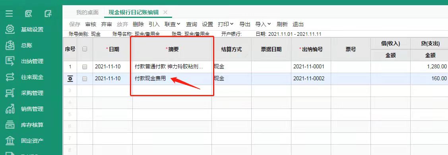Click 弃审 in the toolbar
This screenshot has height=155, width=448.
click(107, 24)
